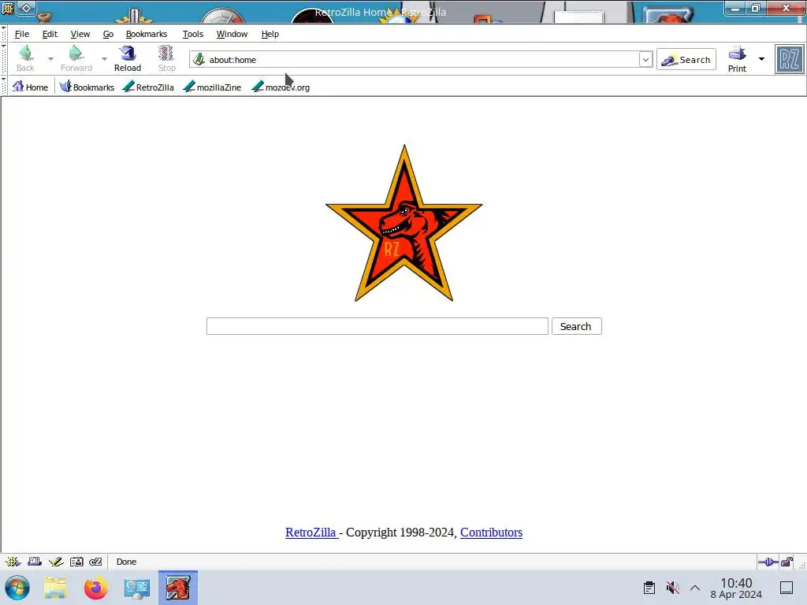Screen dimensions: 807x605
Task: Open Composer from status bar component icon
Action: click(56, 562)
